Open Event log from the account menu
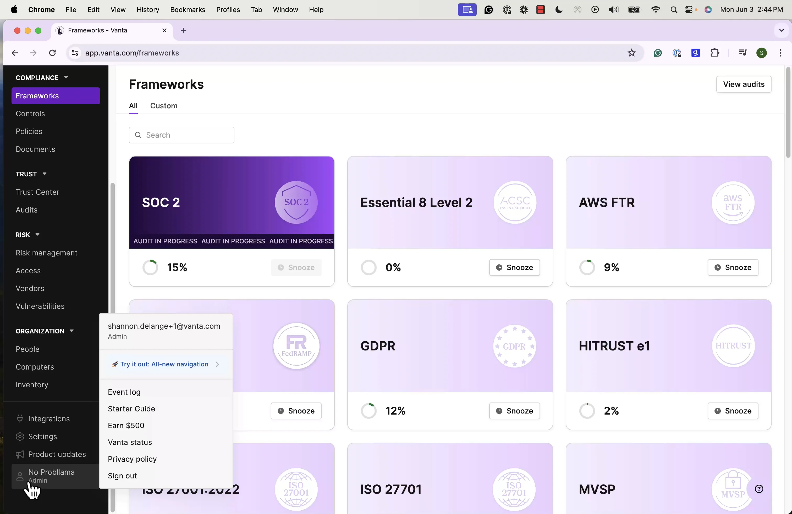 coord(124,392)
